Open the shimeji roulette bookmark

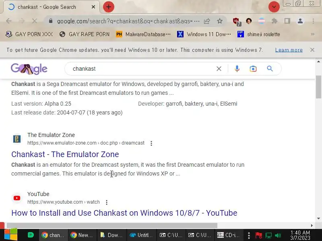[258, 34]
